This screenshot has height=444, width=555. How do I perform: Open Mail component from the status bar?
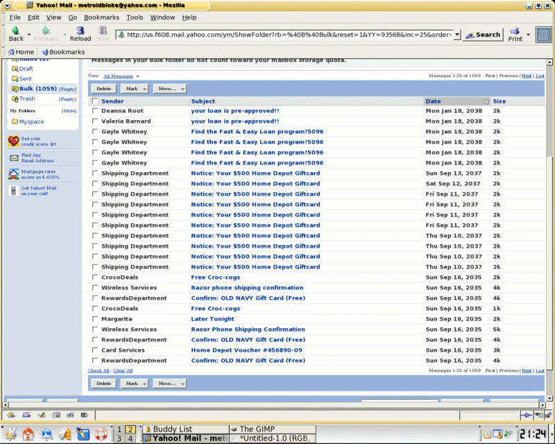26,415
